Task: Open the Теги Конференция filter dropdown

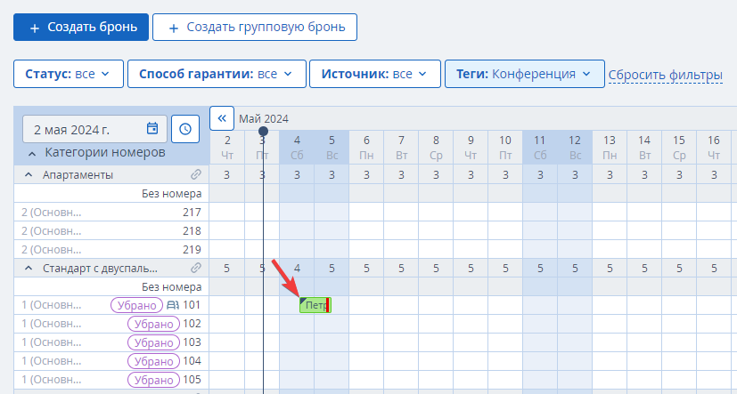Action: coord(525,74)
